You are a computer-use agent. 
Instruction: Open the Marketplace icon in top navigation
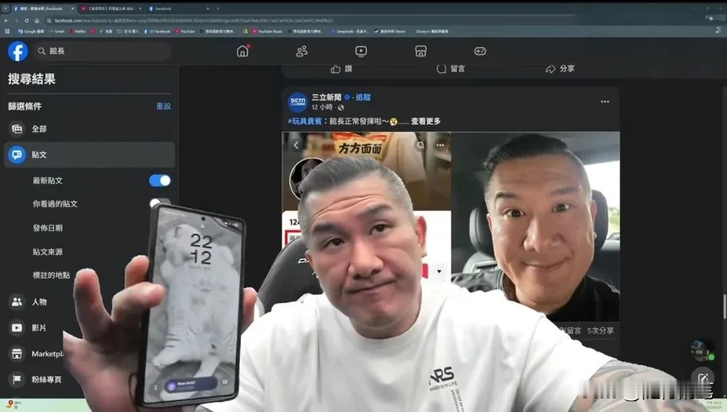(x=421, y=51)
